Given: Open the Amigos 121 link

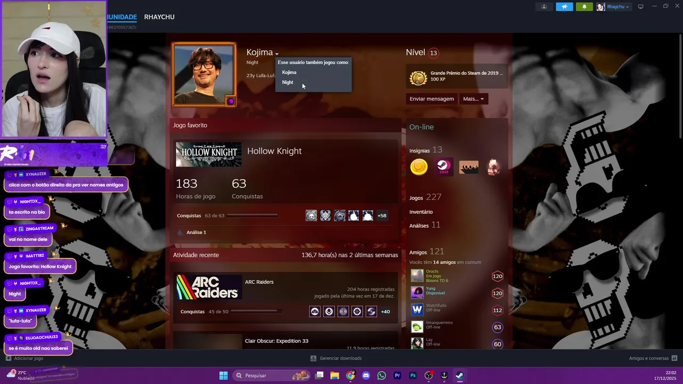Looking at the screenshot, I should click(426, 252).
